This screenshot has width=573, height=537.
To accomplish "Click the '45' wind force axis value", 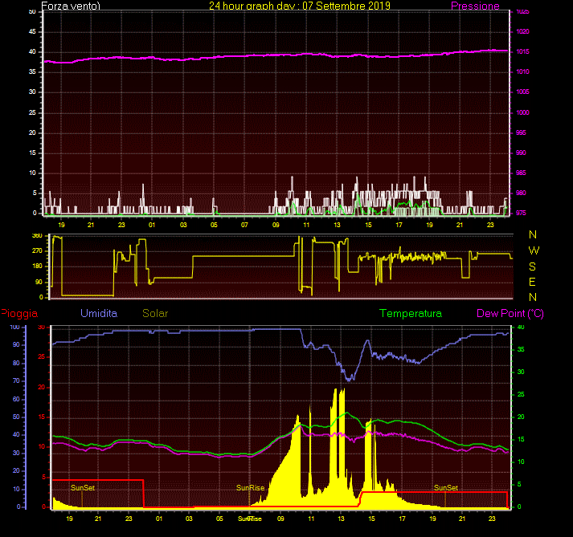I will pyautogui.click(x=32, y=31).
